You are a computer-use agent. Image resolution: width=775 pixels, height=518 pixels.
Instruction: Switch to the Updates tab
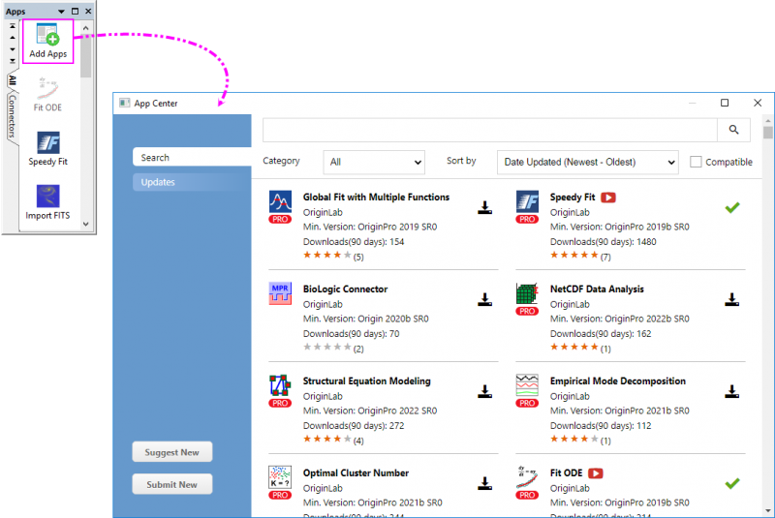pyautogui.click(x=158, y=182)
